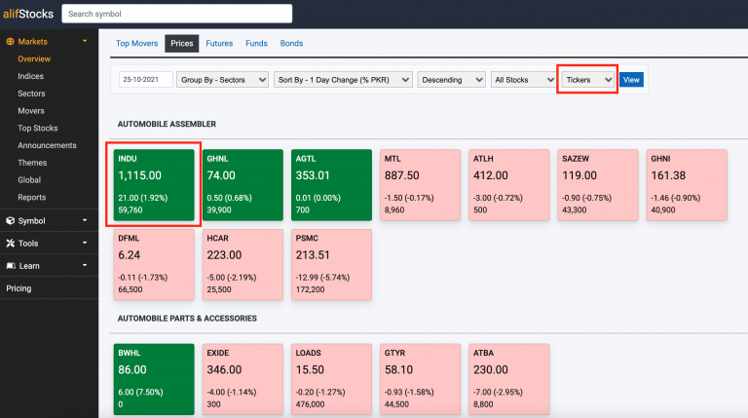Image resolution: width=748 pixels, height=418 pixels.
Task: Select the INDU stock tile
Action: tap(153, 184)
